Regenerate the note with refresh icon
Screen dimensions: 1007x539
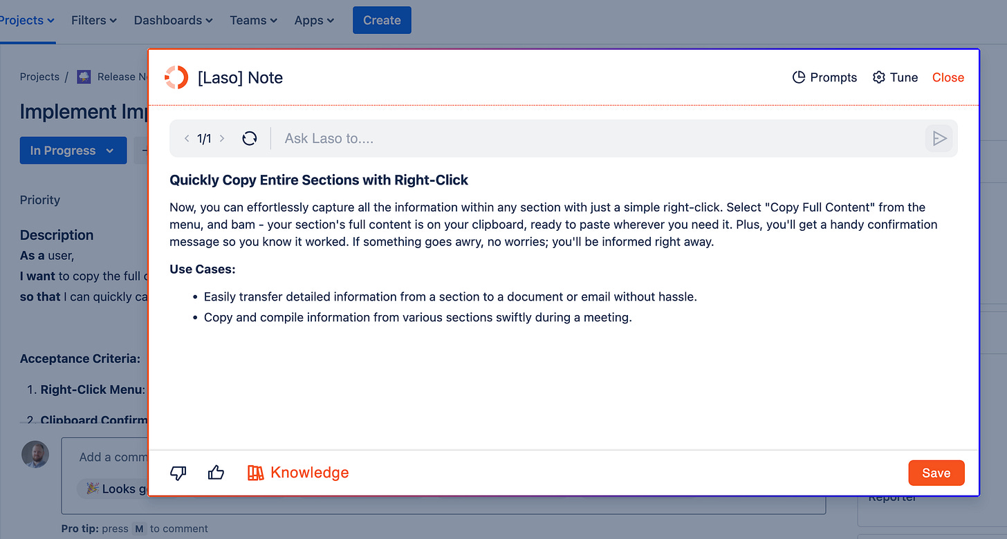(250, 138)
